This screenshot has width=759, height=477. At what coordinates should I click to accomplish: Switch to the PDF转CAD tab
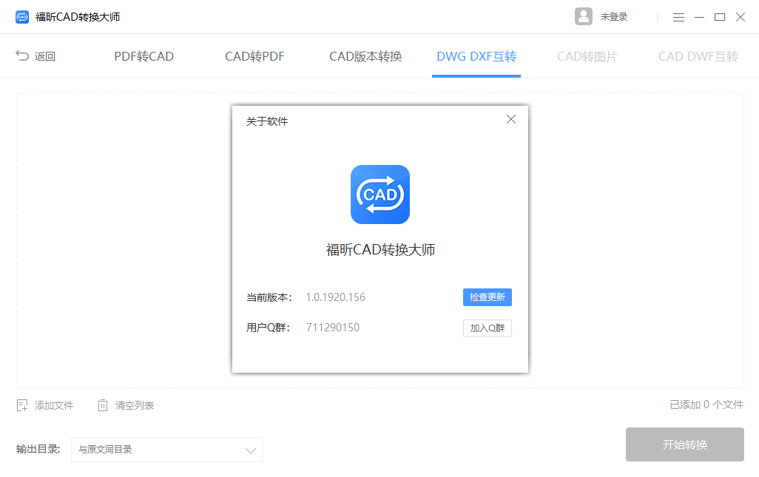coord(143,55)
